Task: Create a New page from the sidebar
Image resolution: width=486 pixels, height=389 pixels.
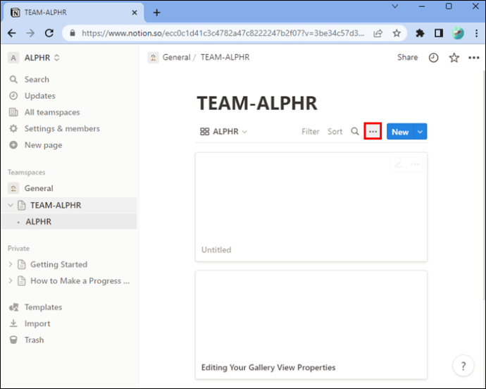Action: 44,145
